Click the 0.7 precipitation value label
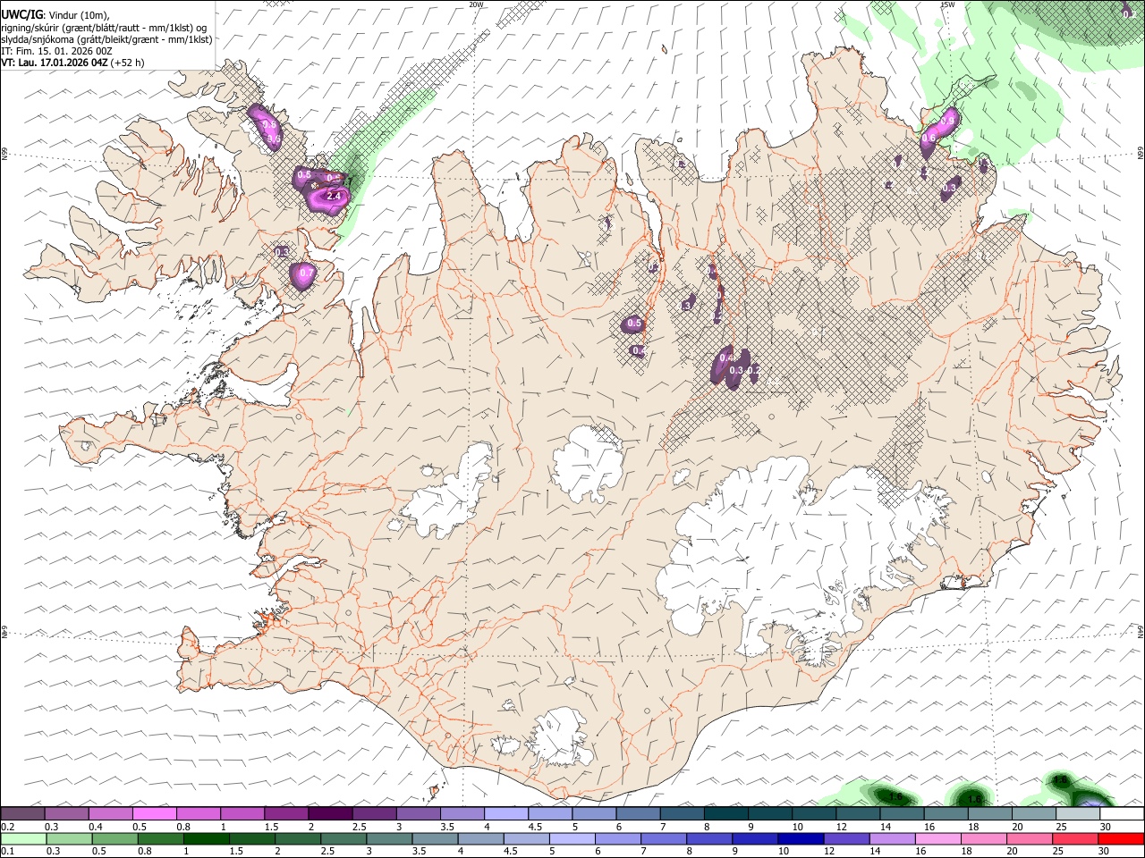Viewport: 1145px width, 858px height. tap(306, 273)
